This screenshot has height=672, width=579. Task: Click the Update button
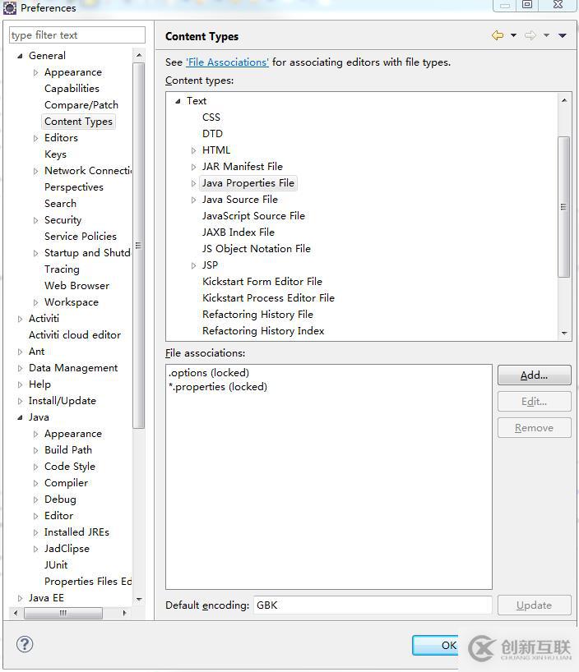click(x=535, y=605)
